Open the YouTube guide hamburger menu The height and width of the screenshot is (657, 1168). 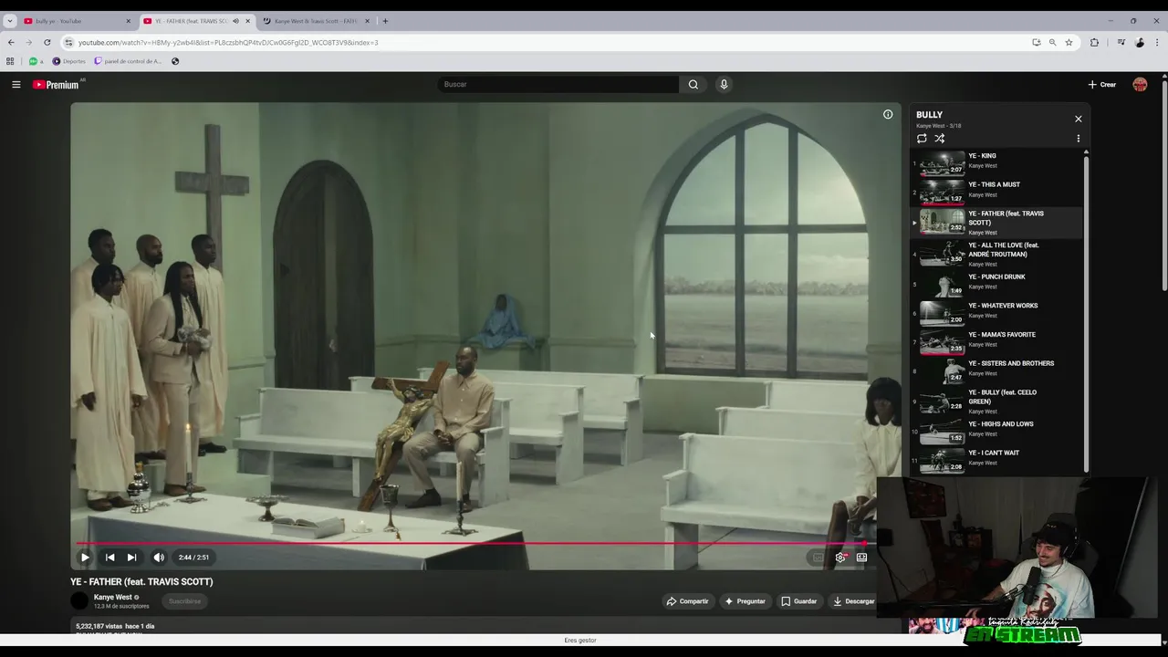16,85
